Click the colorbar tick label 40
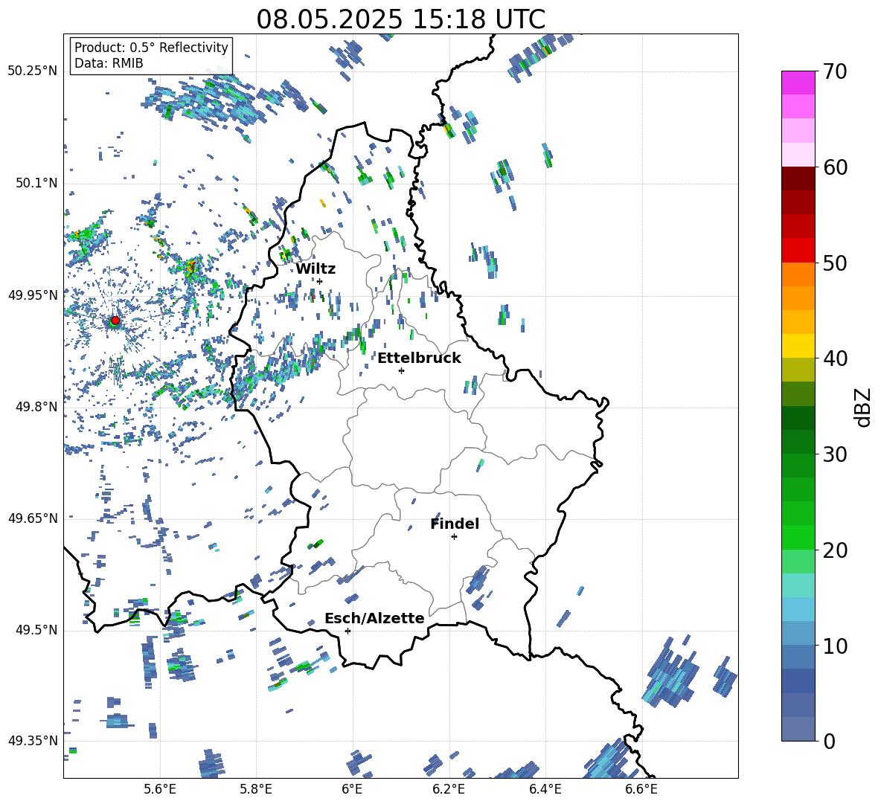The image size is (881, 804). click(x=836, y=358)
